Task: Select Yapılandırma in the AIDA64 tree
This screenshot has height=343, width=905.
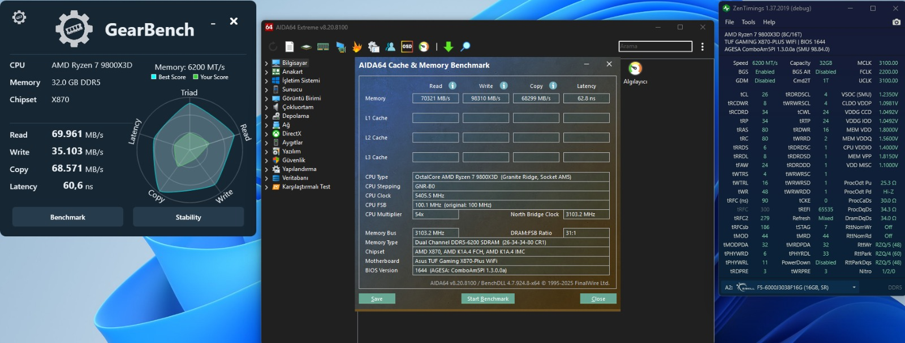Action: coord(299,169)
